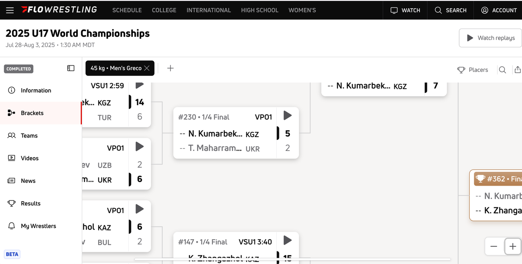Select Brackets in the sidebar

[33, 113]
